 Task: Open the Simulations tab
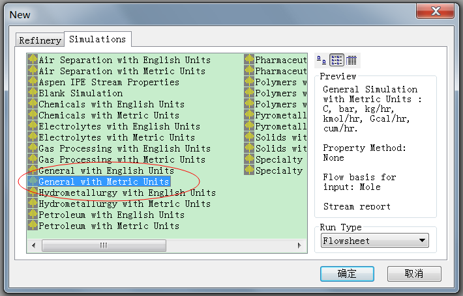(97, 39)
